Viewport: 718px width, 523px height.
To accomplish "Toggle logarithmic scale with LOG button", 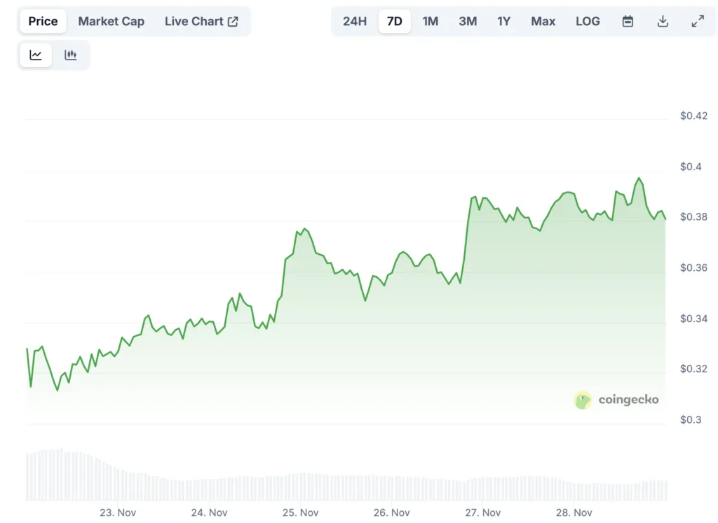I will (x=587, y=21).
